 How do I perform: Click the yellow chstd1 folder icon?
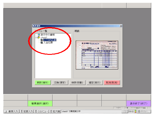pyautogui.click(x=39, y=38)
